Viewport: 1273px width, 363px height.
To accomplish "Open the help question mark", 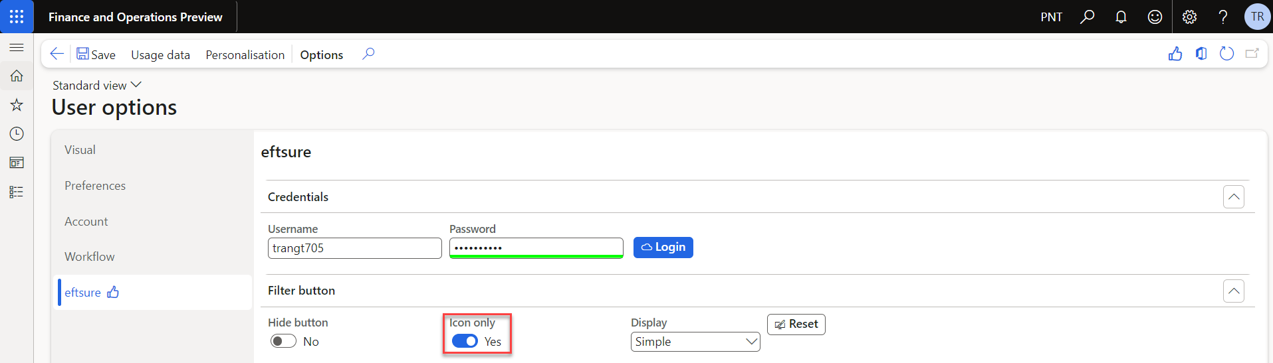I will tap(1223, 17).
